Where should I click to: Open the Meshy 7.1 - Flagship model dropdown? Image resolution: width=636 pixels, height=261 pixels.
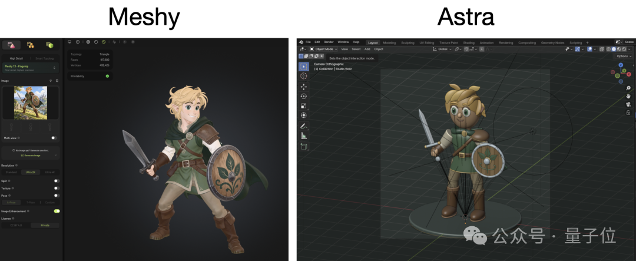click(31, 68)
